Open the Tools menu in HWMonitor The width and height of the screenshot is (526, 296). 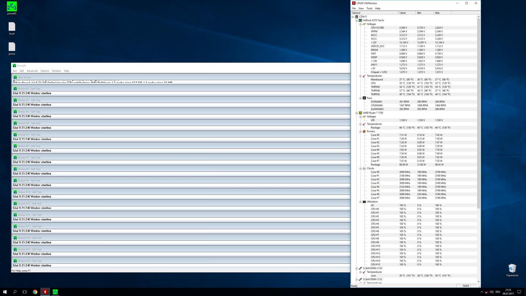370,9
